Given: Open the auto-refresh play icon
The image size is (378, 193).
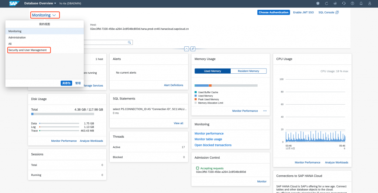Looking at the screenshot, I should click(x=335, y=3).
